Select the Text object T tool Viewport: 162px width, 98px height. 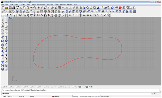[x=2, y=62]
